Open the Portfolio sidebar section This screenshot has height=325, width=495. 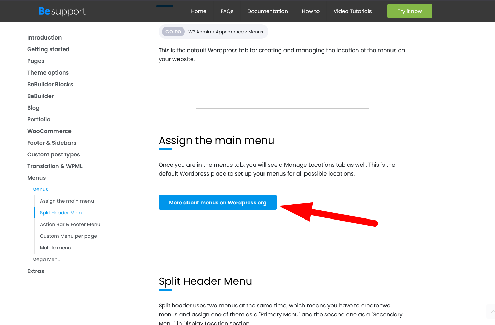[39, 119]
